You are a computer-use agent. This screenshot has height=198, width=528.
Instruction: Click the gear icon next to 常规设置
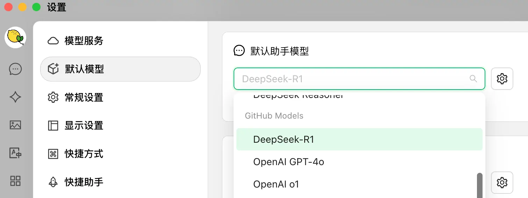53,97
